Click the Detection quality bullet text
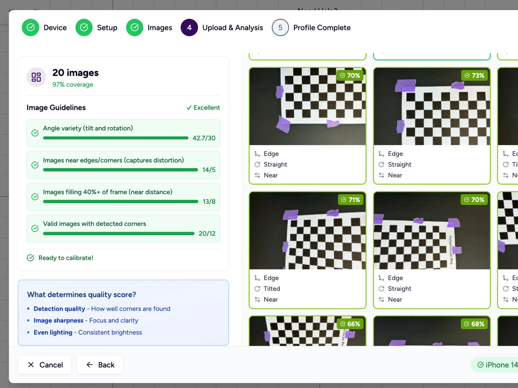 tap(102, 309)
